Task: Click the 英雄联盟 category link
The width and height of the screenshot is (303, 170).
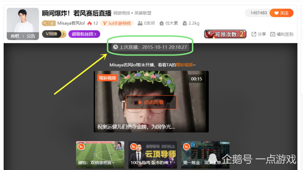Action: (x=143, y=13)
